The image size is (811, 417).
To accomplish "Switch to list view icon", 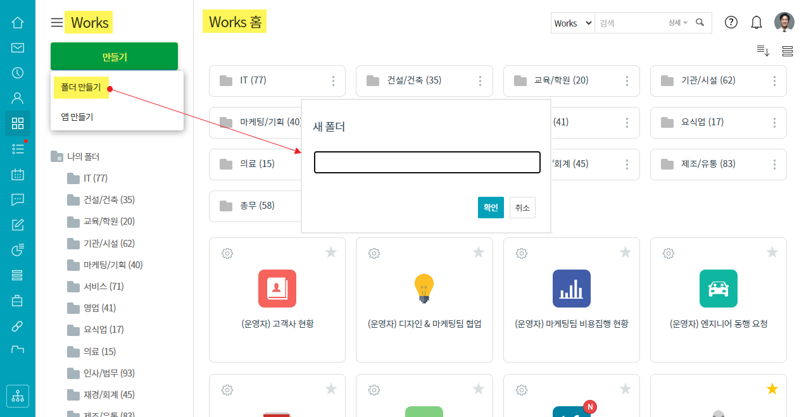I will (788, 51).
